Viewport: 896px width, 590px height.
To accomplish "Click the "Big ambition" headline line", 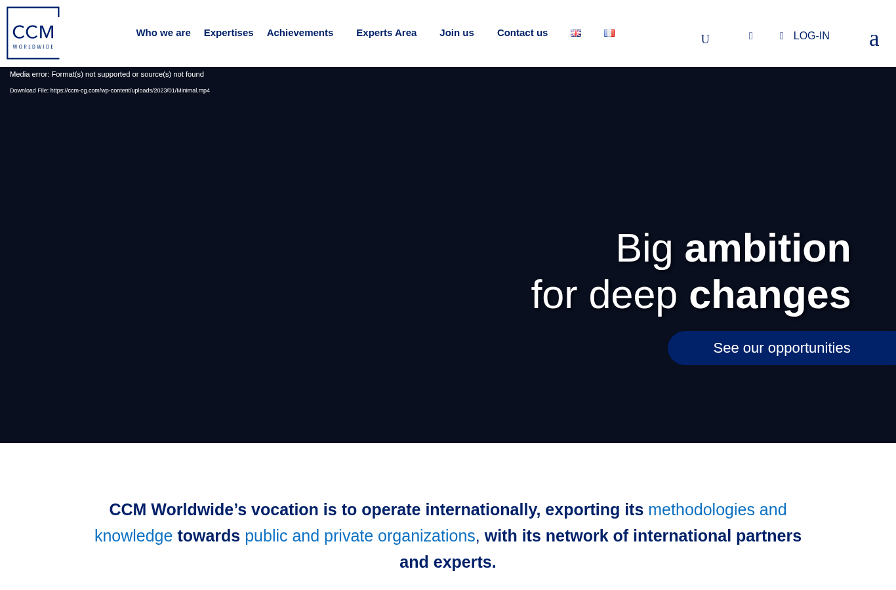I will (733, 248).
